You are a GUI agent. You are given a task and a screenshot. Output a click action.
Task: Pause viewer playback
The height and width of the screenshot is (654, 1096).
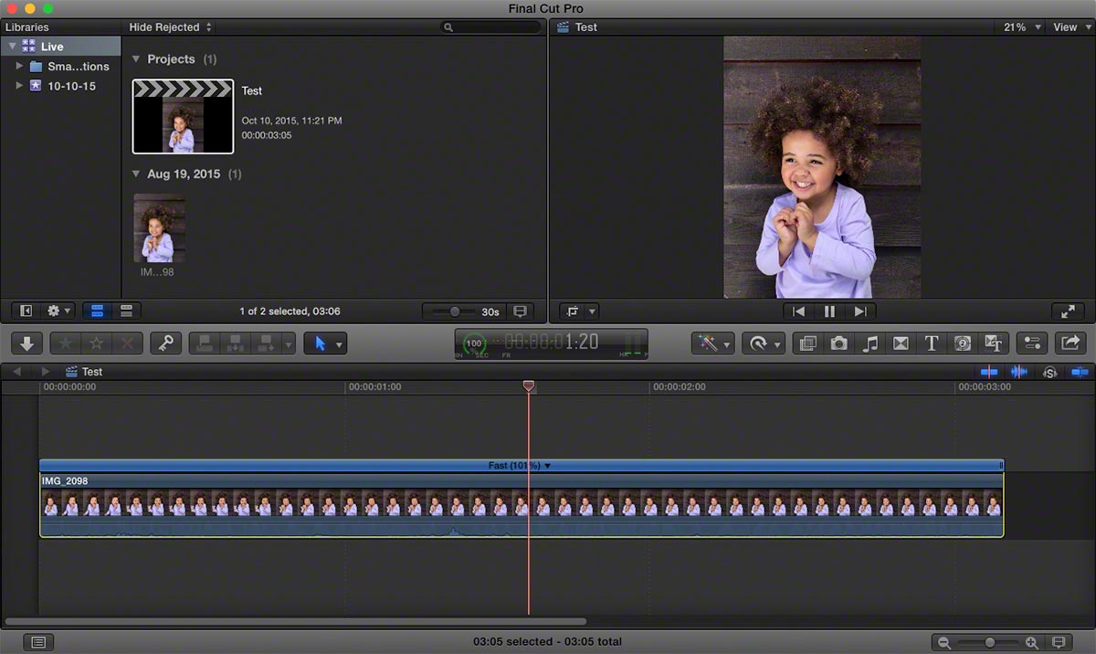pos(829,311)
